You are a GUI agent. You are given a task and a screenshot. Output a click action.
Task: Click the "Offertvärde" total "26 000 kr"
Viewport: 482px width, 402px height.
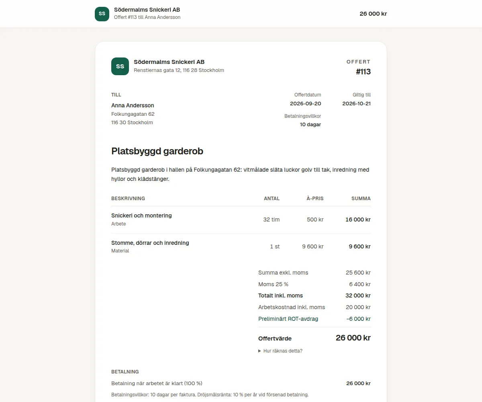click(x=353, y=338)
